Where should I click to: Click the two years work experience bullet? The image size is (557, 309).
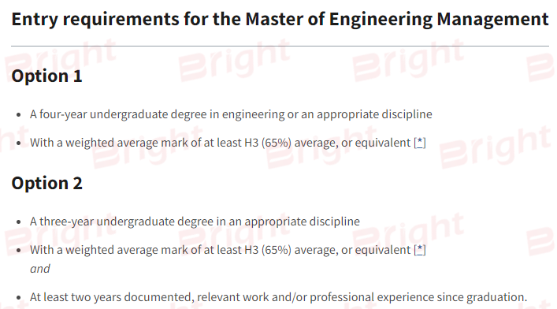tap(279, 297)
